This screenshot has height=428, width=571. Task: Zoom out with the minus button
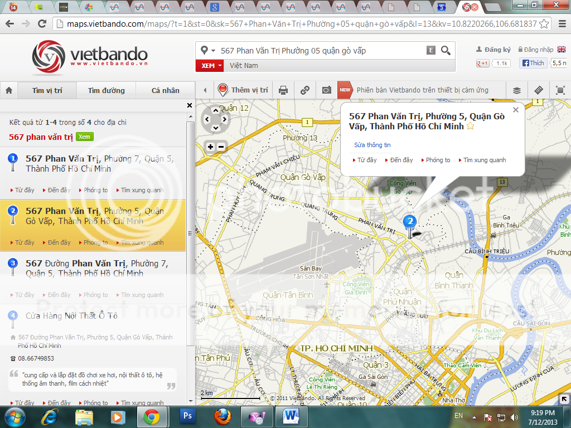tap(221, 147)
